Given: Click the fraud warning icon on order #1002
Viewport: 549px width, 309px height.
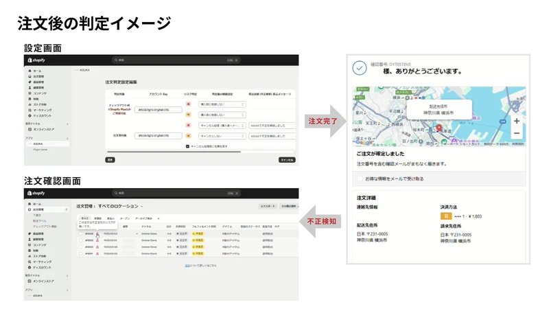Looking at the screenshot, I should click(97, 247).
